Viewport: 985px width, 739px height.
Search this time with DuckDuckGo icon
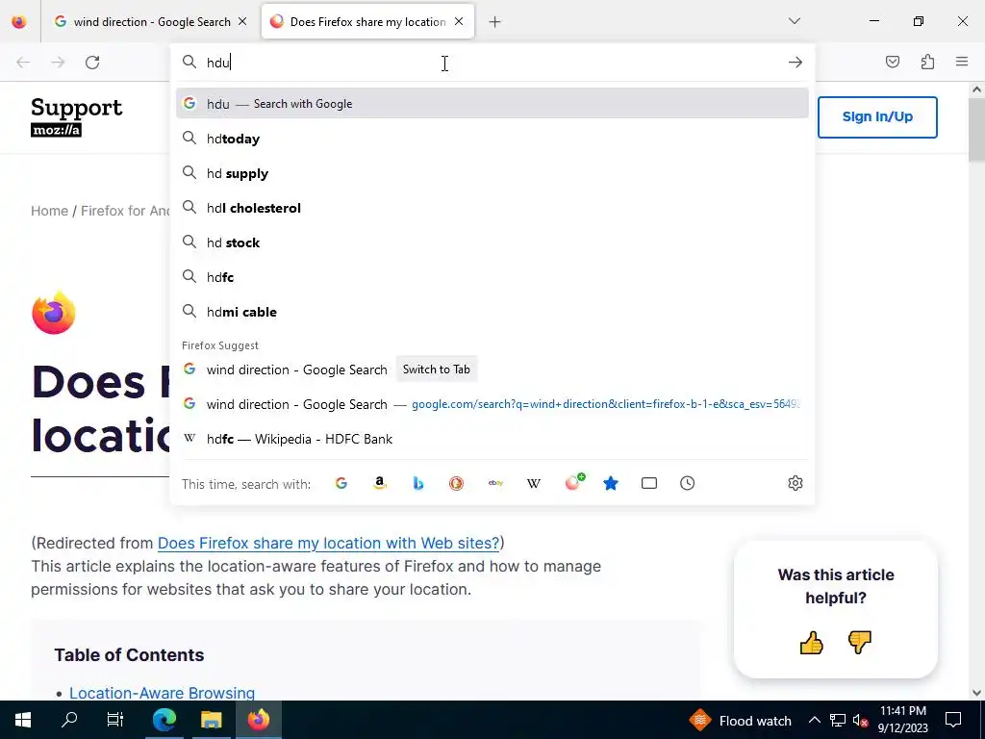[x=456, y=483]
